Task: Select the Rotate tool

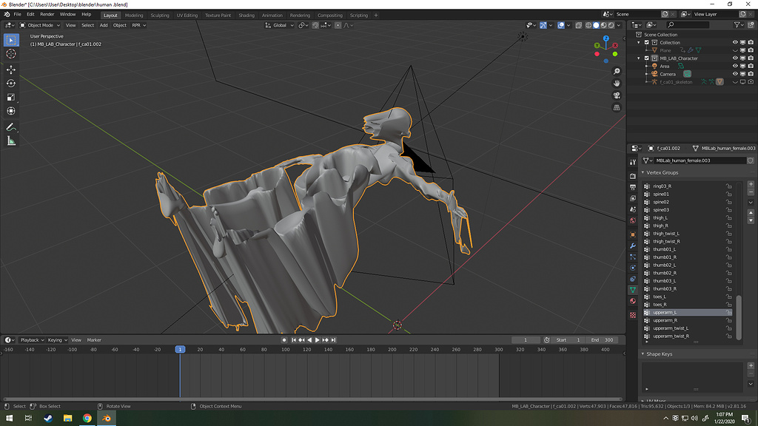Action: point(11,83)
